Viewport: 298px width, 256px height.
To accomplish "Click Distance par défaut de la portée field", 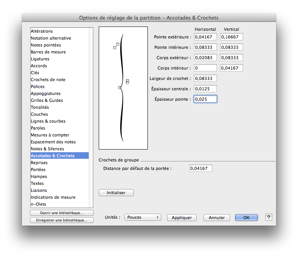I will [x=200, y=168].
